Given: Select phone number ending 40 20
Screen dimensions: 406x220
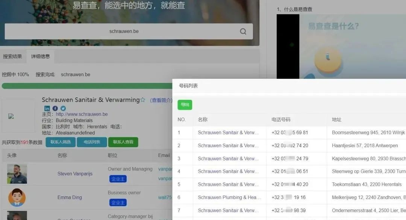Looking at the screenshot, I should coord(290,184).
